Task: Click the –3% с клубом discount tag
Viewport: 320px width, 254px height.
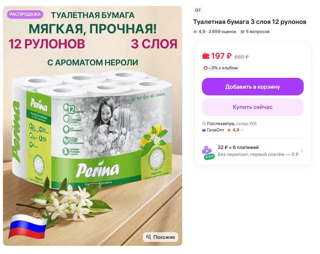Action: [x=221, y=68]
